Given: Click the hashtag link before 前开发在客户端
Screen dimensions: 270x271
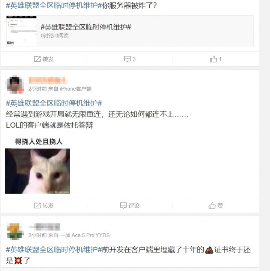Looking at the screenshot, I should (x=54, y=250).
